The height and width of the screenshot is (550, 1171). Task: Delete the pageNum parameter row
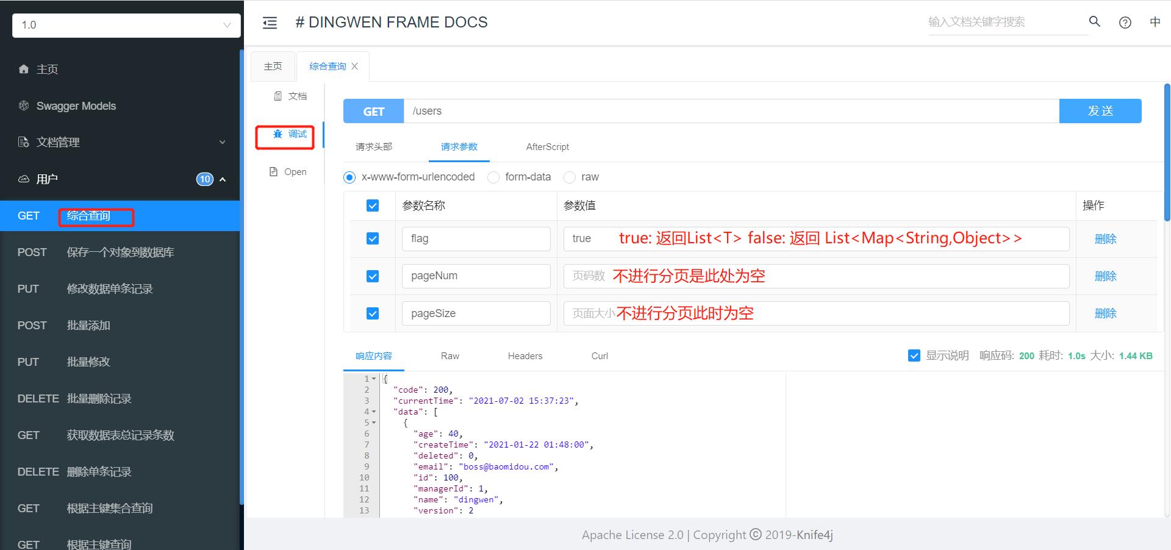[x=1105, y=276]
